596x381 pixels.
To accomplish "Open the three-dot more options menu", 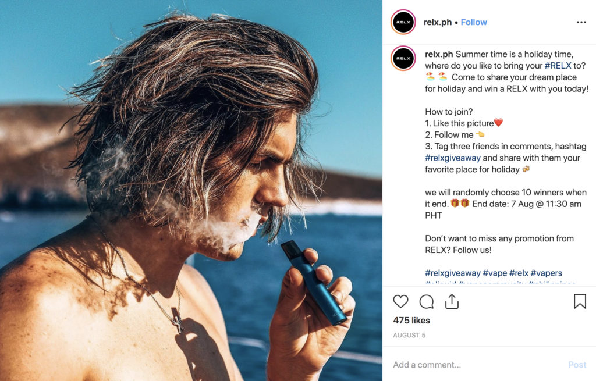I will [581, 23].
